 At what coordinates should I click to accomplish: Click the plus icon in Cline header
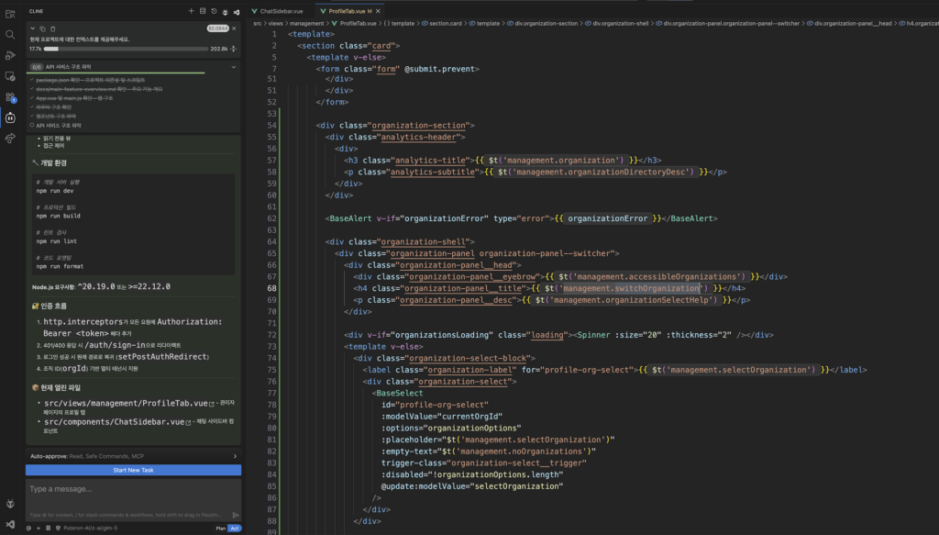click(191, 11)
